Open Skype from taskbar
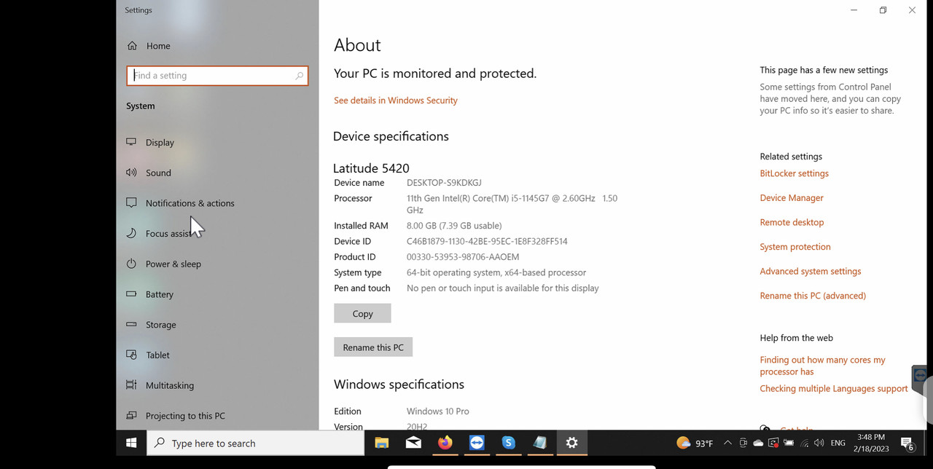Image resolution: width=933 pixels, height=469 pixels. pyautogui.click(x=508, y=443)
